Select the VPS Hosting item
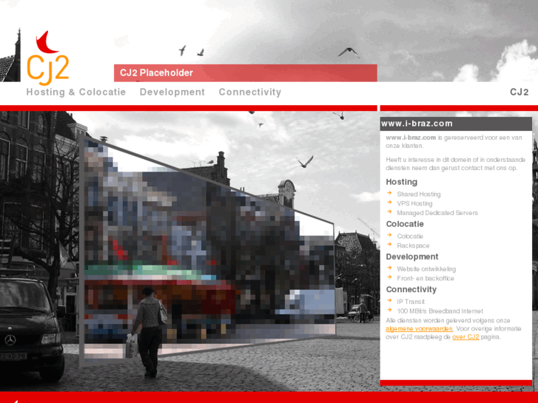Viewport: 538px width, 403px height. pyautogui.click(x=414, y=203)
